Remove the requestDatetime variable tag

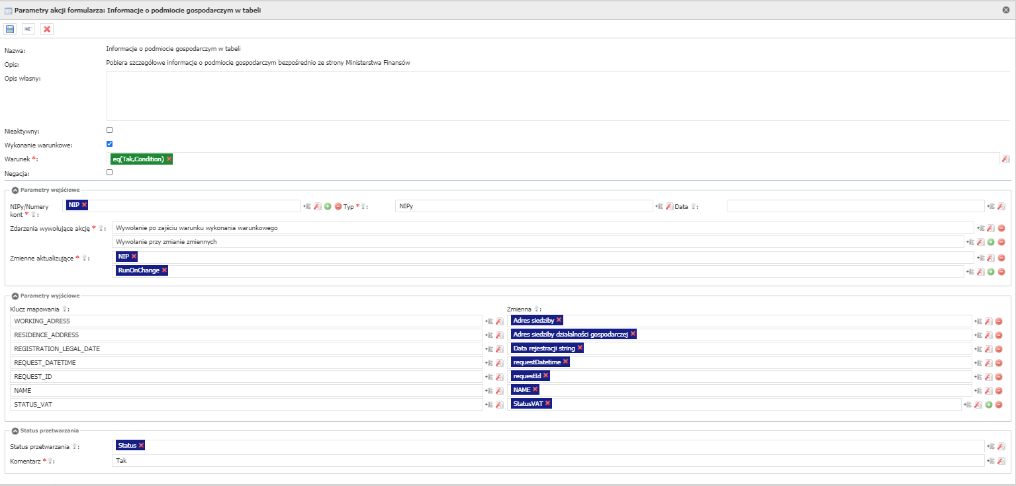565,362
